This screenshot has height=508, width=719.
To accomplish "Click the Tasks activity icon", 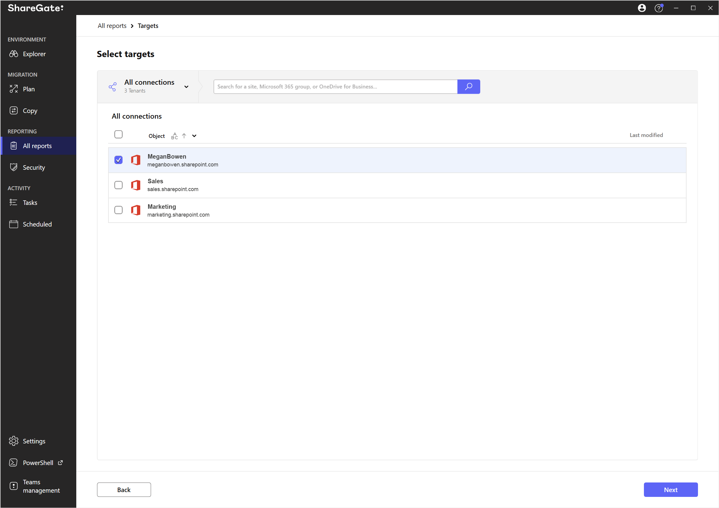I will click(13, 202).
